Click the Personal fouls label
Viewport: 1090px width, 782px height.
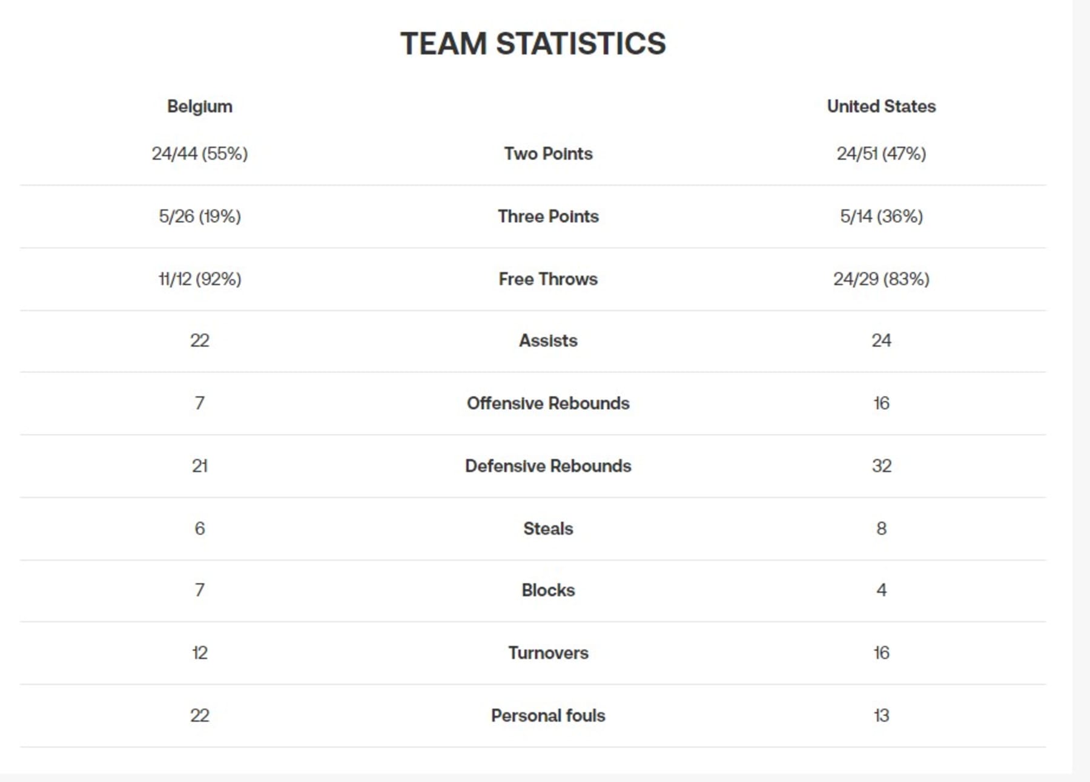pos(548,716)
